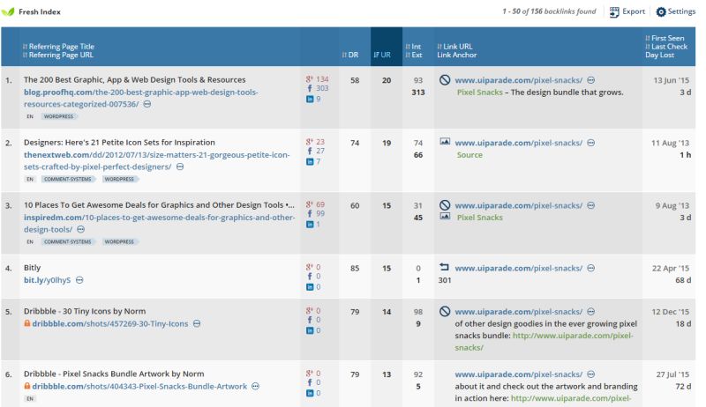Screen dimensions: 706x407
Task: Click the '313' external links value
Action: click(417, 92)
